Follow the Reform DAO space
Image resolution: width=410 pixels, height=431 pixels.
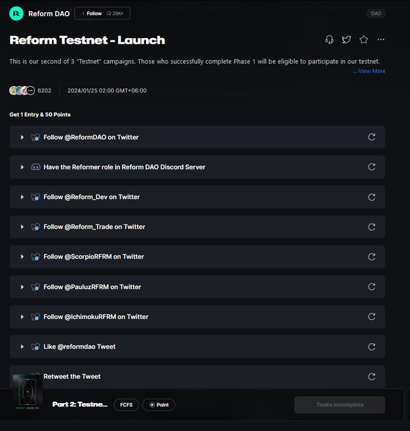point(102,13)
